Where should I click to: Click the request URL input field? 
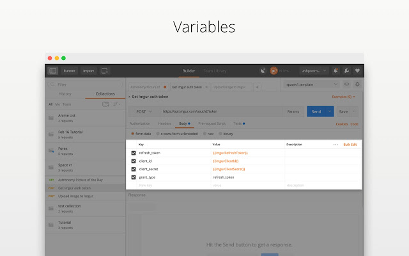point(221,111)
